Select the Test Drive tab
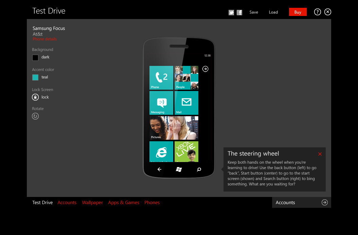This screenshot has width=358, height=235. coord(42,203)
